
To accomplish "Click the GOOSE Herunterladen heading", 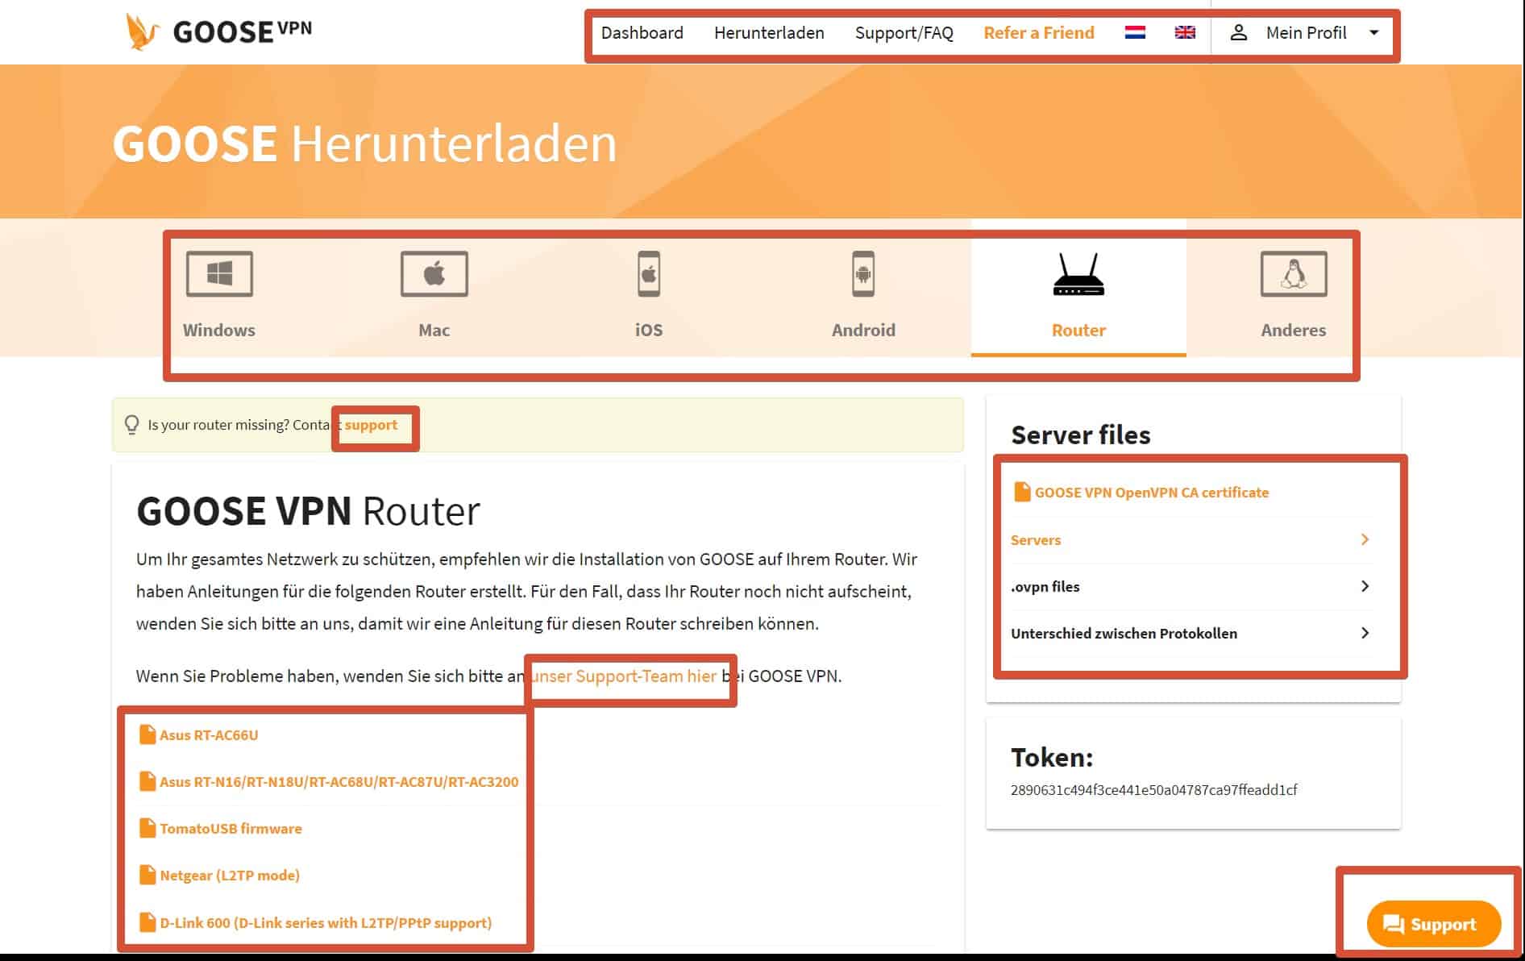I will click(364, 143).
